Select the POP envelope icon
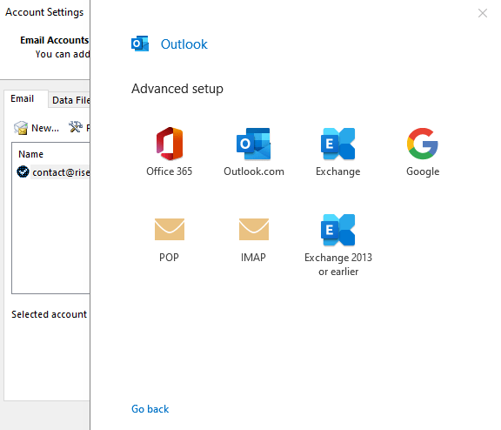Viewport: 501px width, 430px height. point(170,229)
